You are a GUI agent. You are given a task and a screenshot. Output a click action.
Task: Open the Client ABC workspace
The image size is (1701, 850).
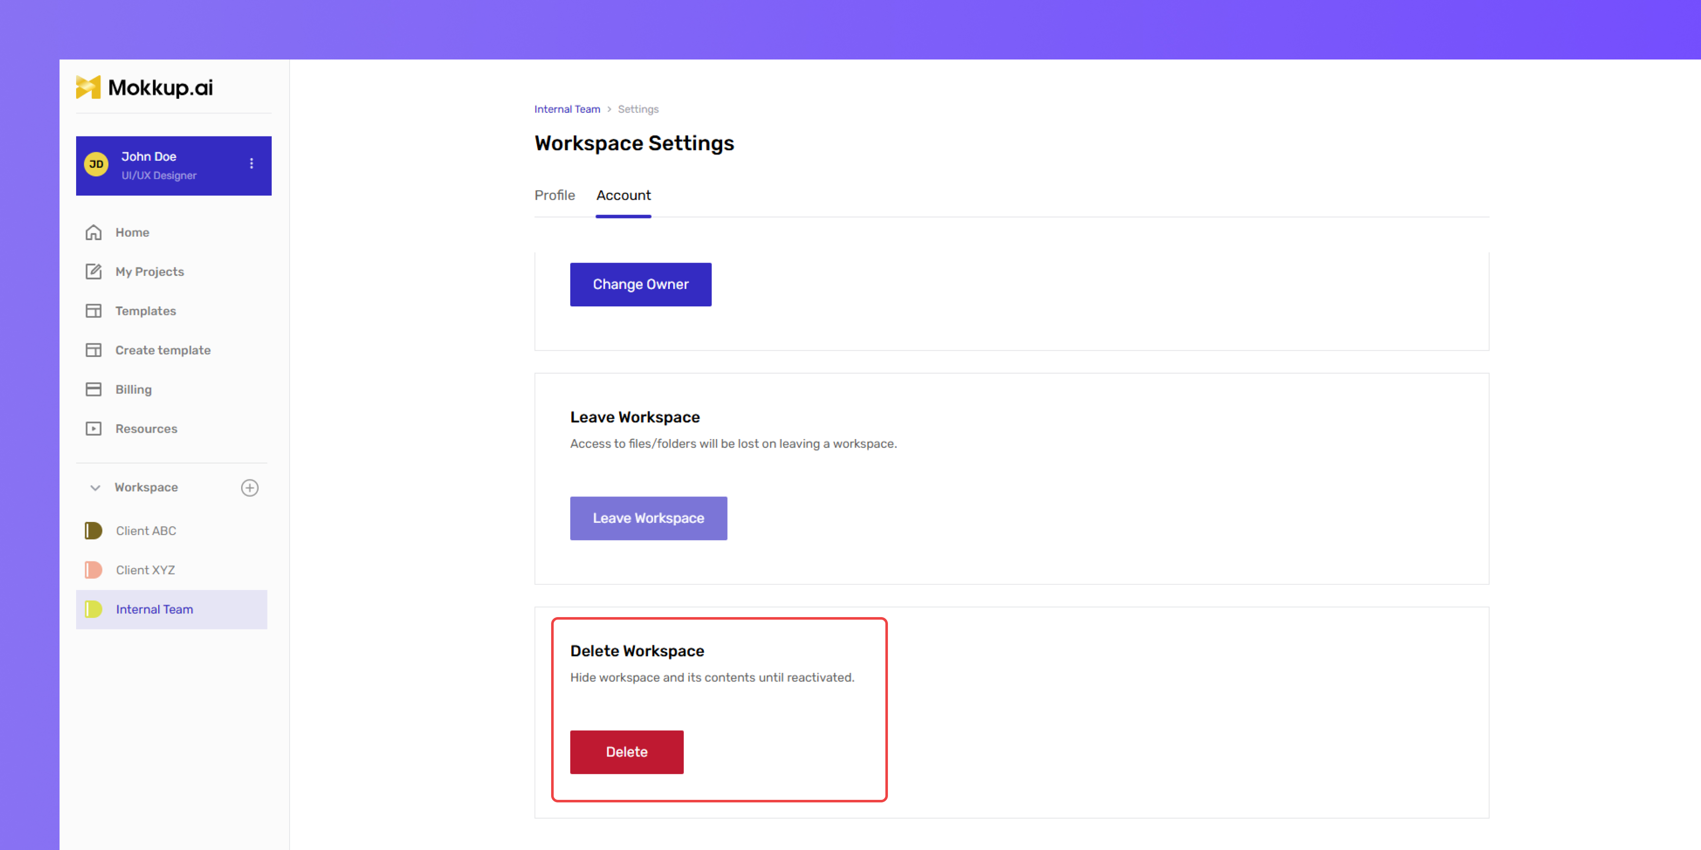click(x=172, y=530)
